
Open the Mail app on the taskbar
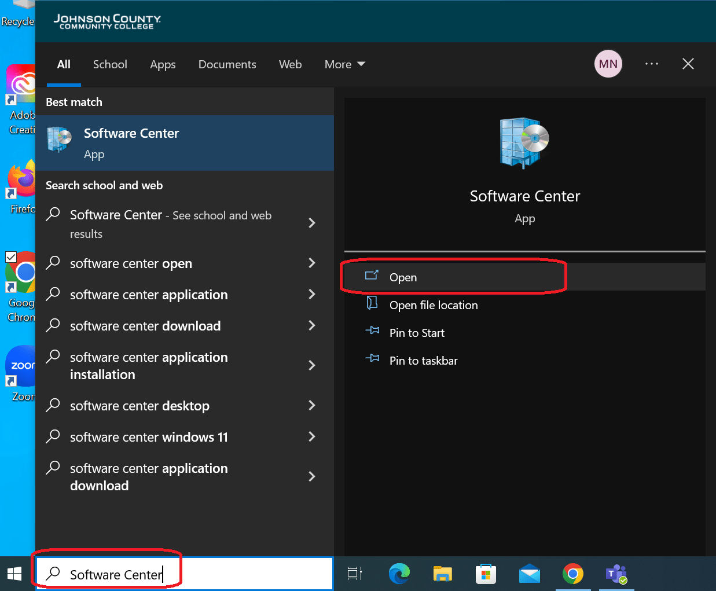coord(530,574)
